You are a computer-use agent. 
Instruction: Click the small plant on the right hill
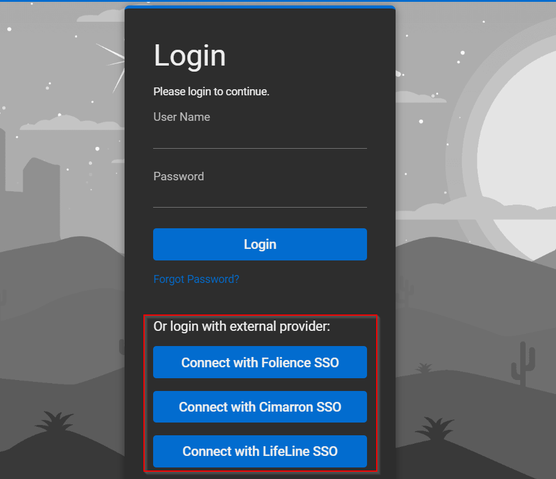[424, 368]
